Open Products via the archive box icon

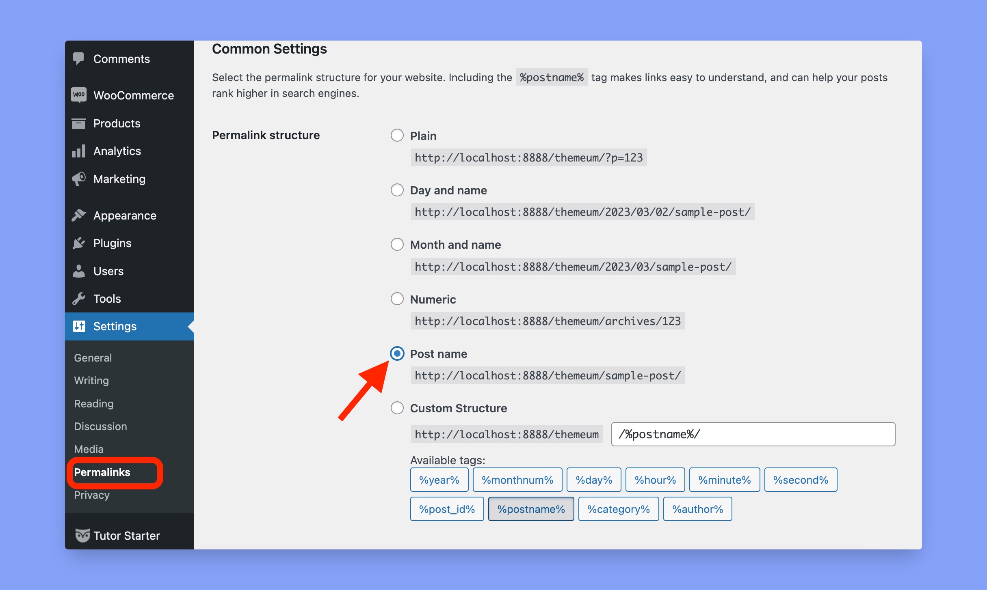[79, 123]
